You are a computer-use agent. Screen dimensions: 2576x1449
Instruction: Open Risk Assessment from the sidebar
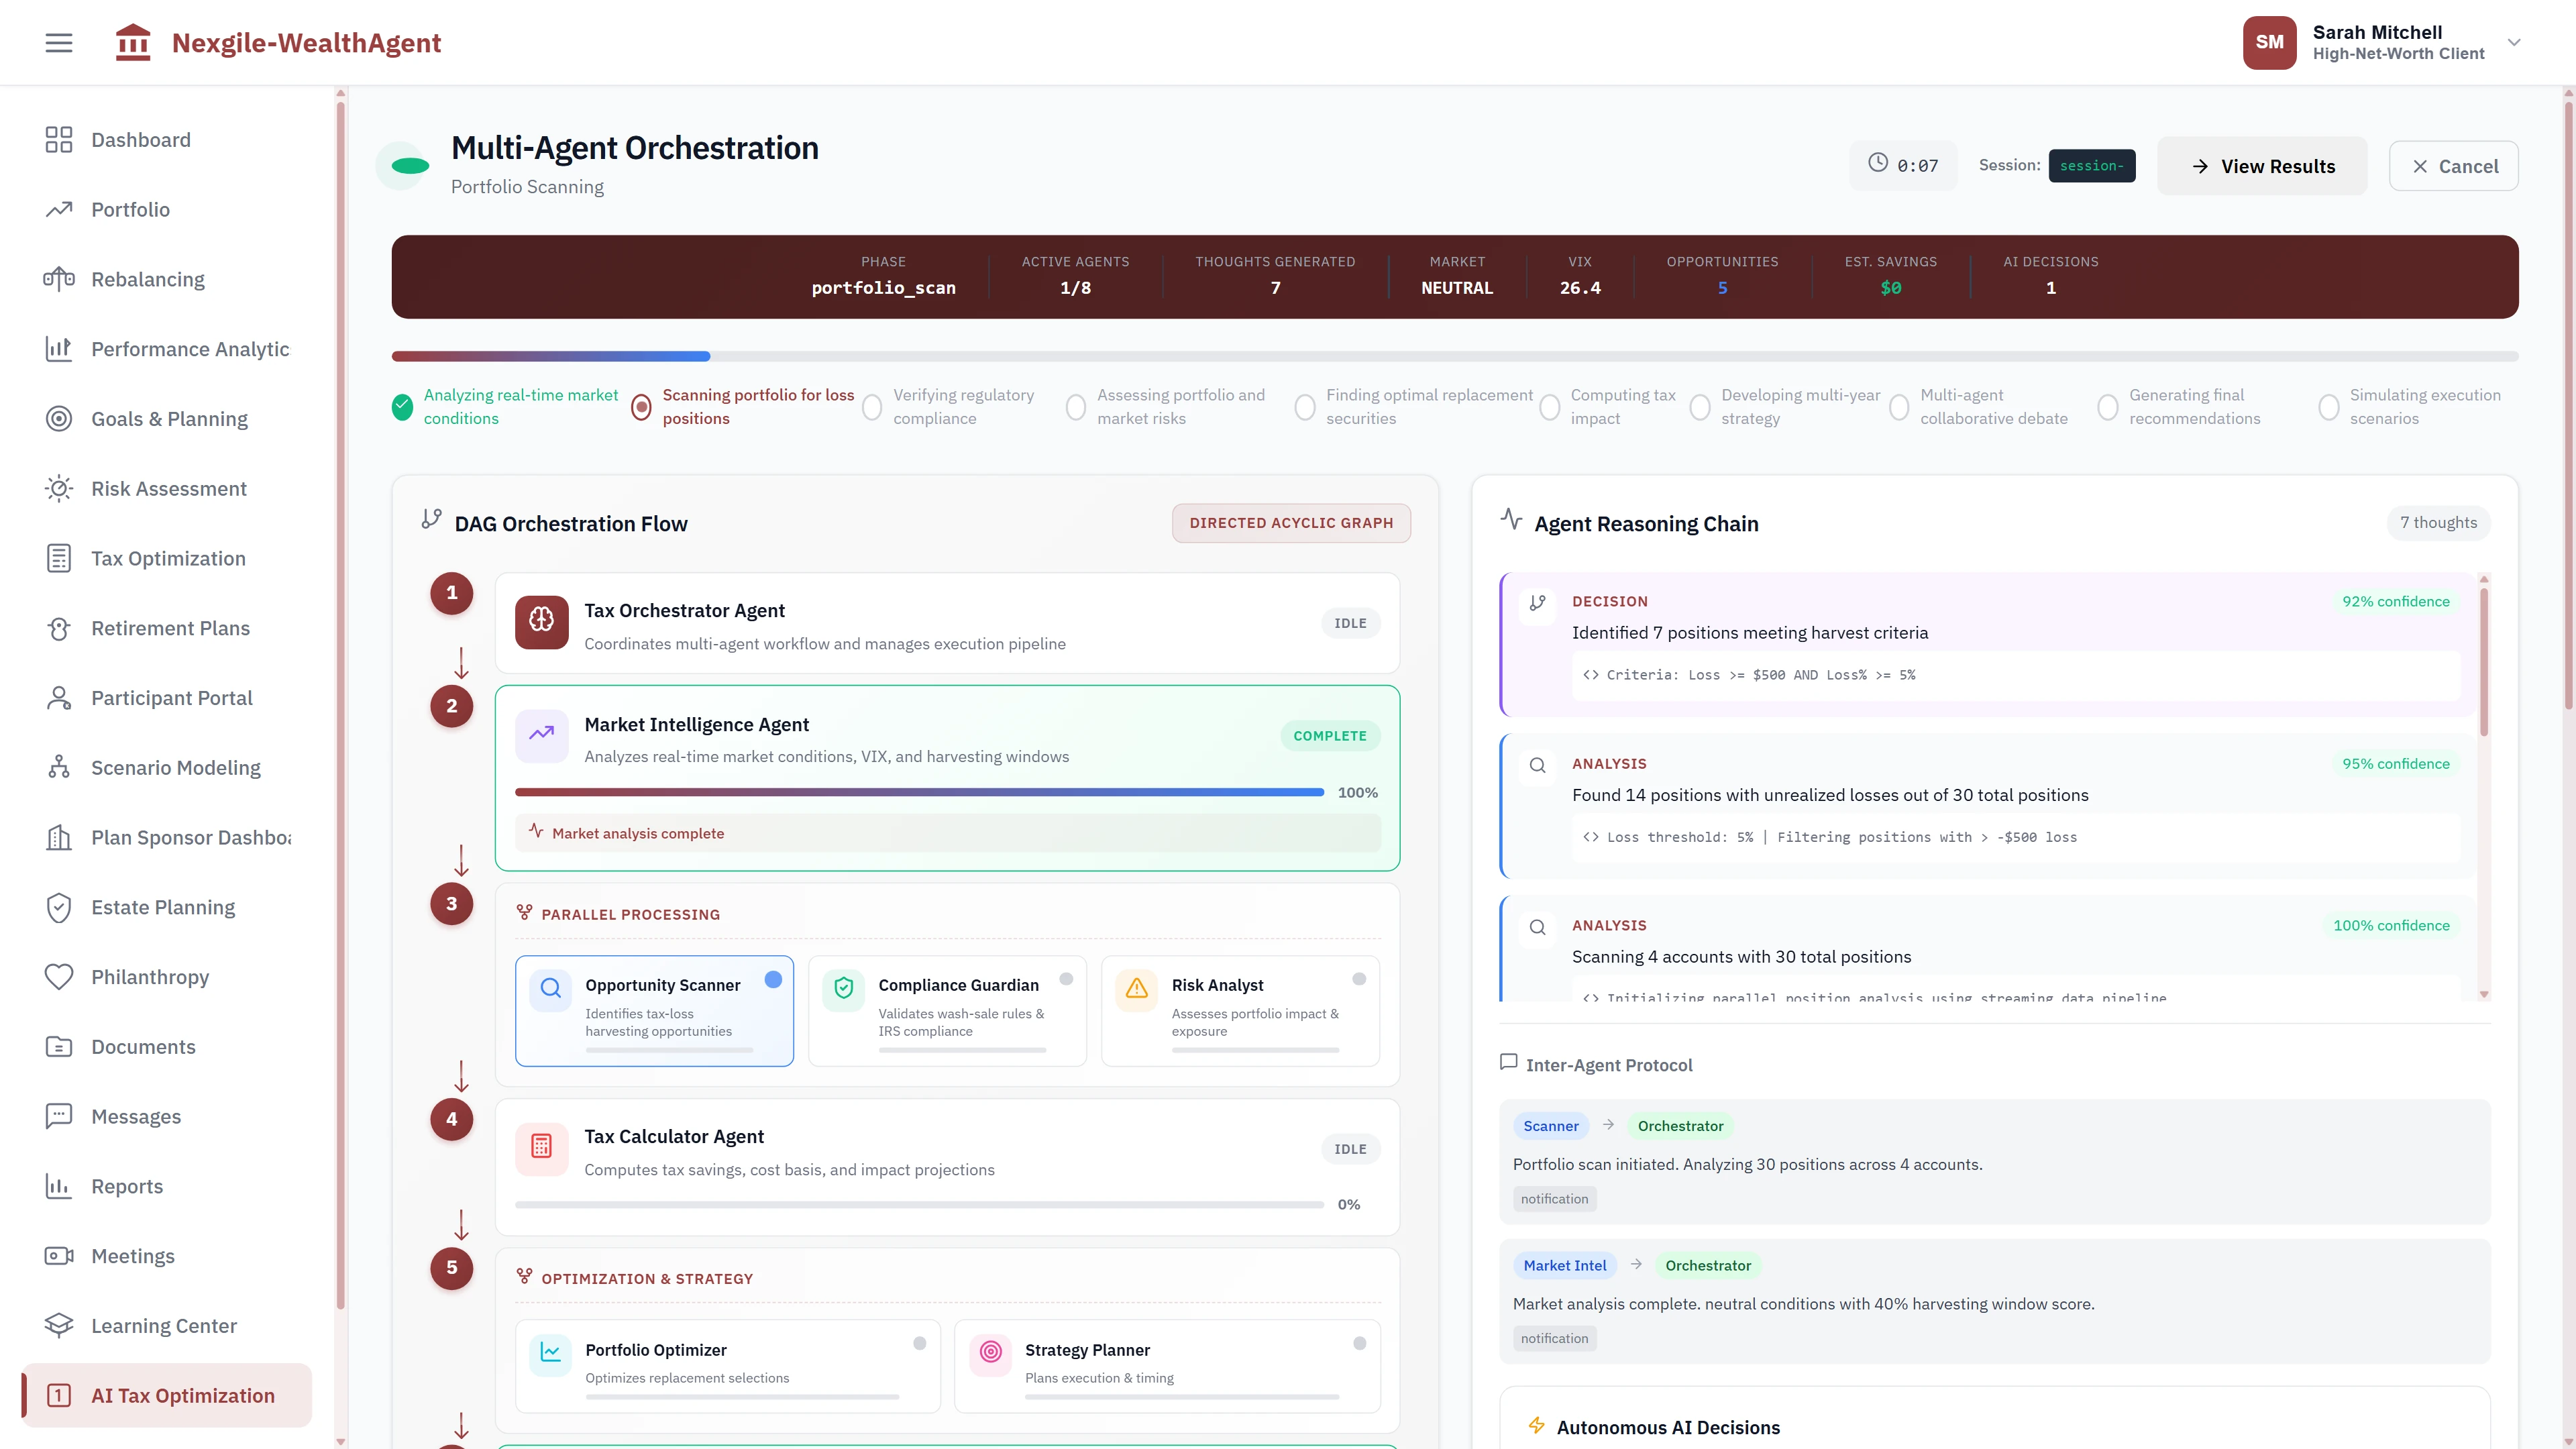coord(168,488)
